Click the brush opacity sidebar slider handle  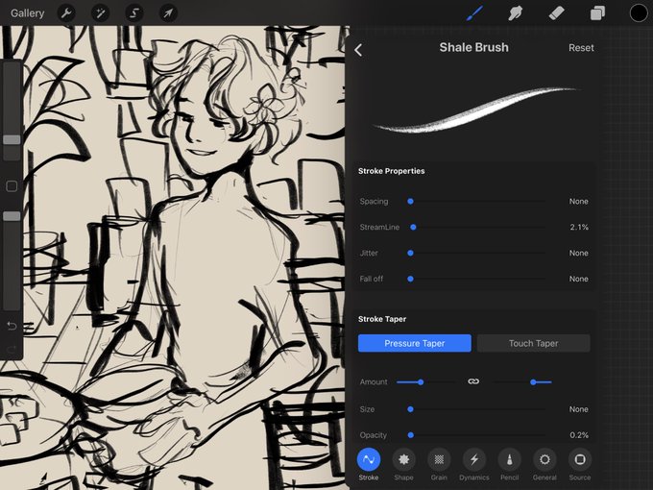coord(12,216)
